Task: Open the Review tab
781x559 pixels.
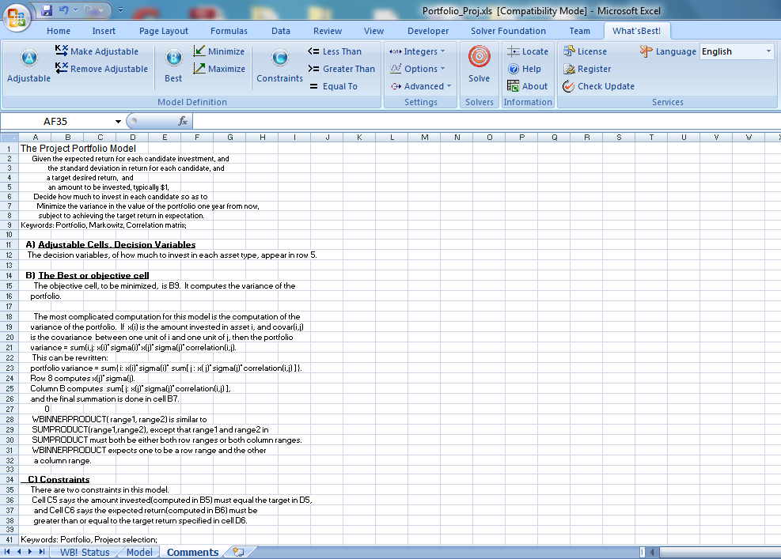Action: (328, 31)
